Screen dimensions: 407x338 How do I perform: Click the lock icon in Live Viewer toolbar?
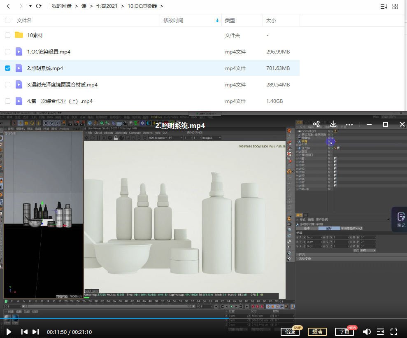116,138
